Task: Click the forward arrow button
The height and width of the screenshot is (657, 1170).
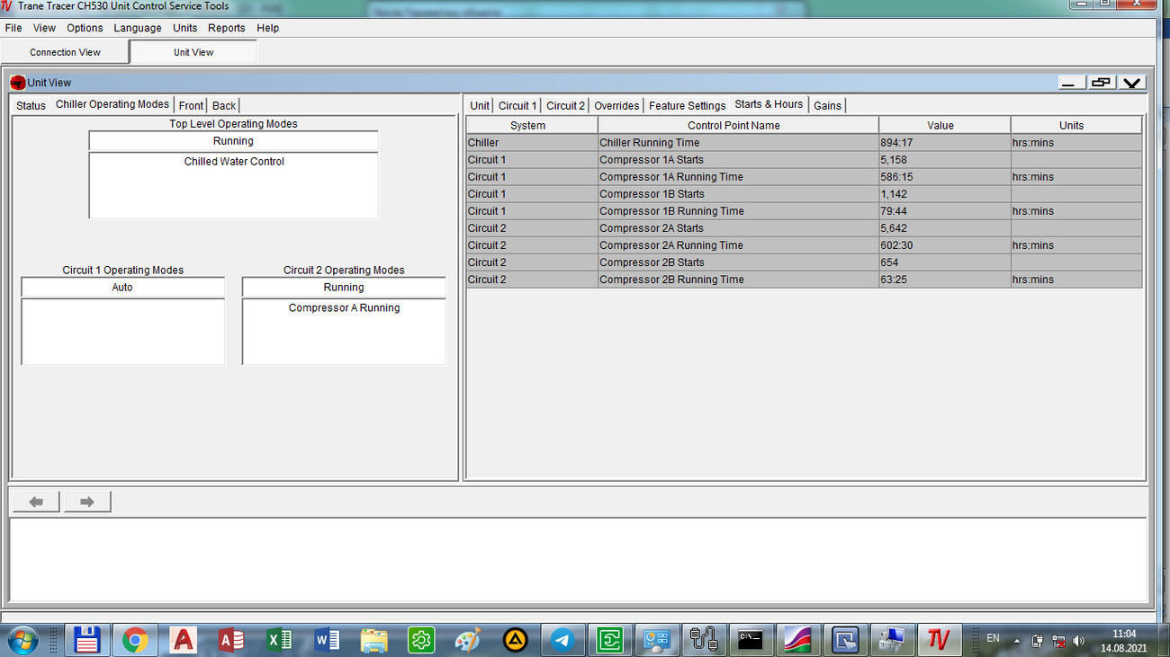Action: click(x=87, y=502)
